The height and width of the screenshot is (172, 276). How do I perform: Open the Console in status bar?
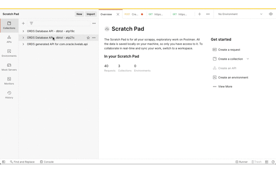[47, 162]
